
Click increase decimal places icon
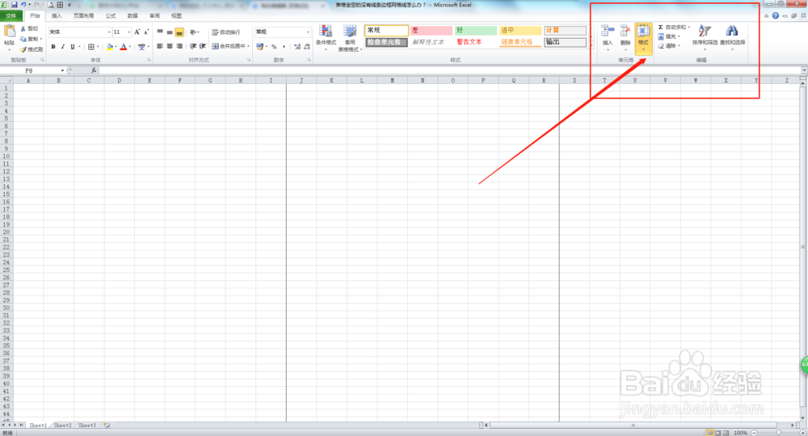(297, 46)
